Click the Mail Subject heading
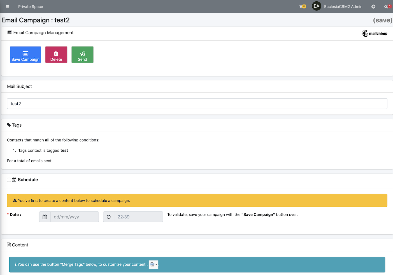The image size is (393, 275). (20, 86)
